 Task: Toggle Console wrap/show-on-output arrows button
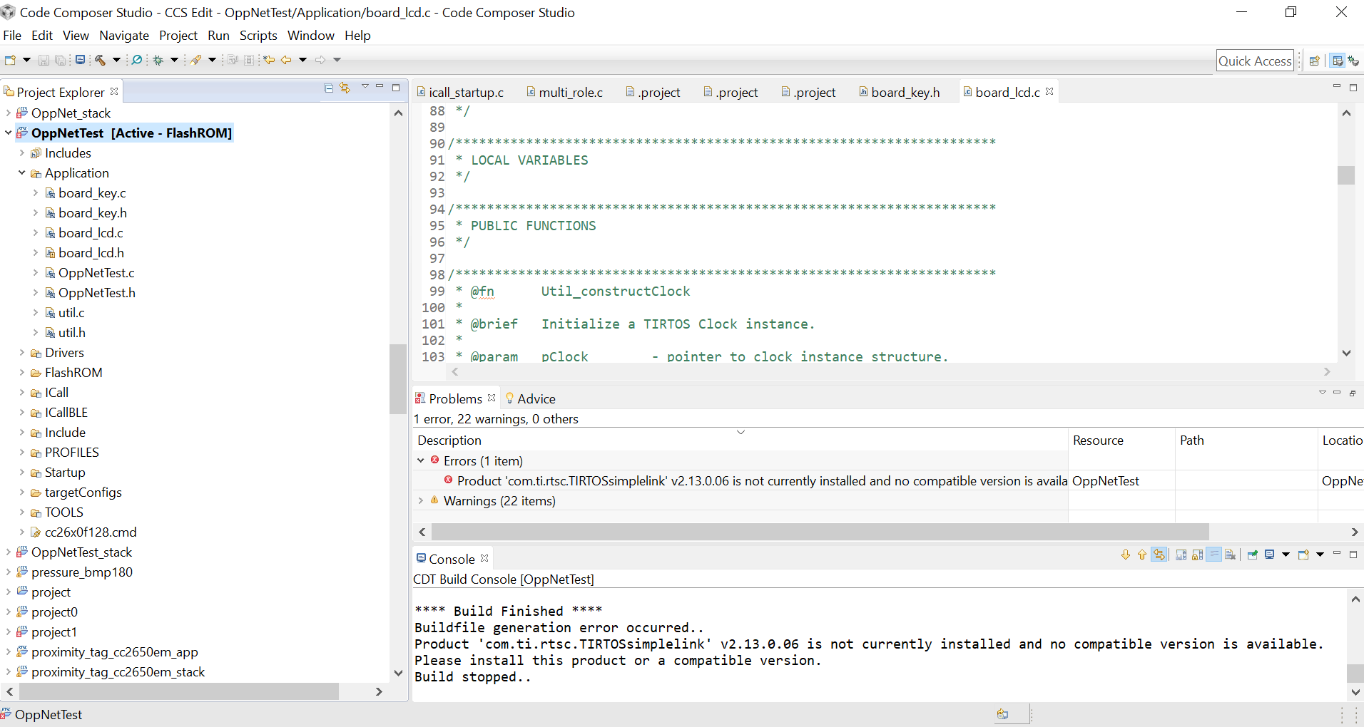(1159, 555)
